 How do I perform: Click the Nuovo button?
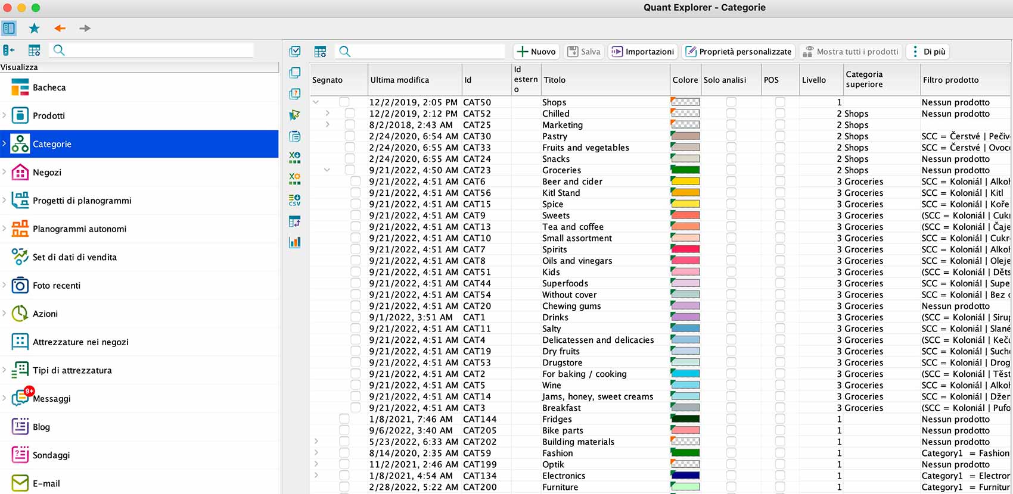coord(536,52)
